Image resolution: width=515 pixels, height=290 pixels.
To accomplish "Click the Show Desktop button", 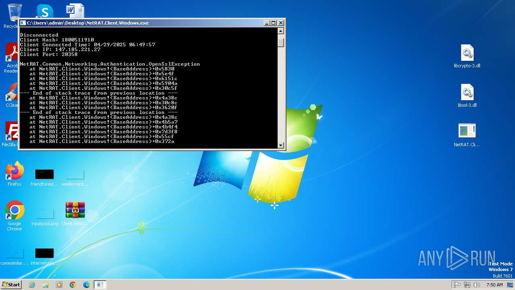I will [511, 285].
